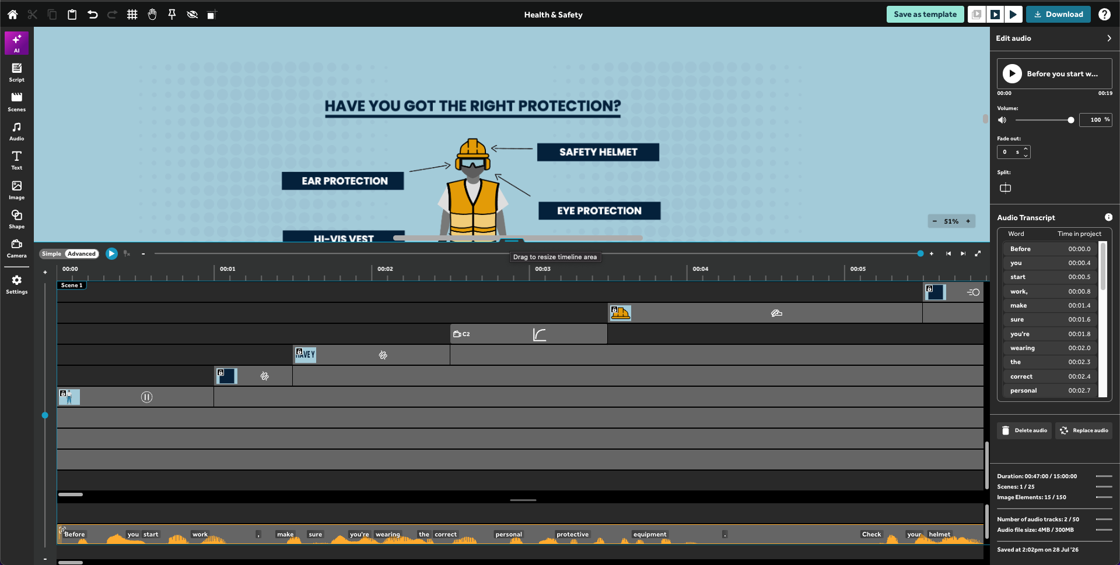Adjust the audio volume slider handle
1120x565 pixels.
click(1070, 120)
